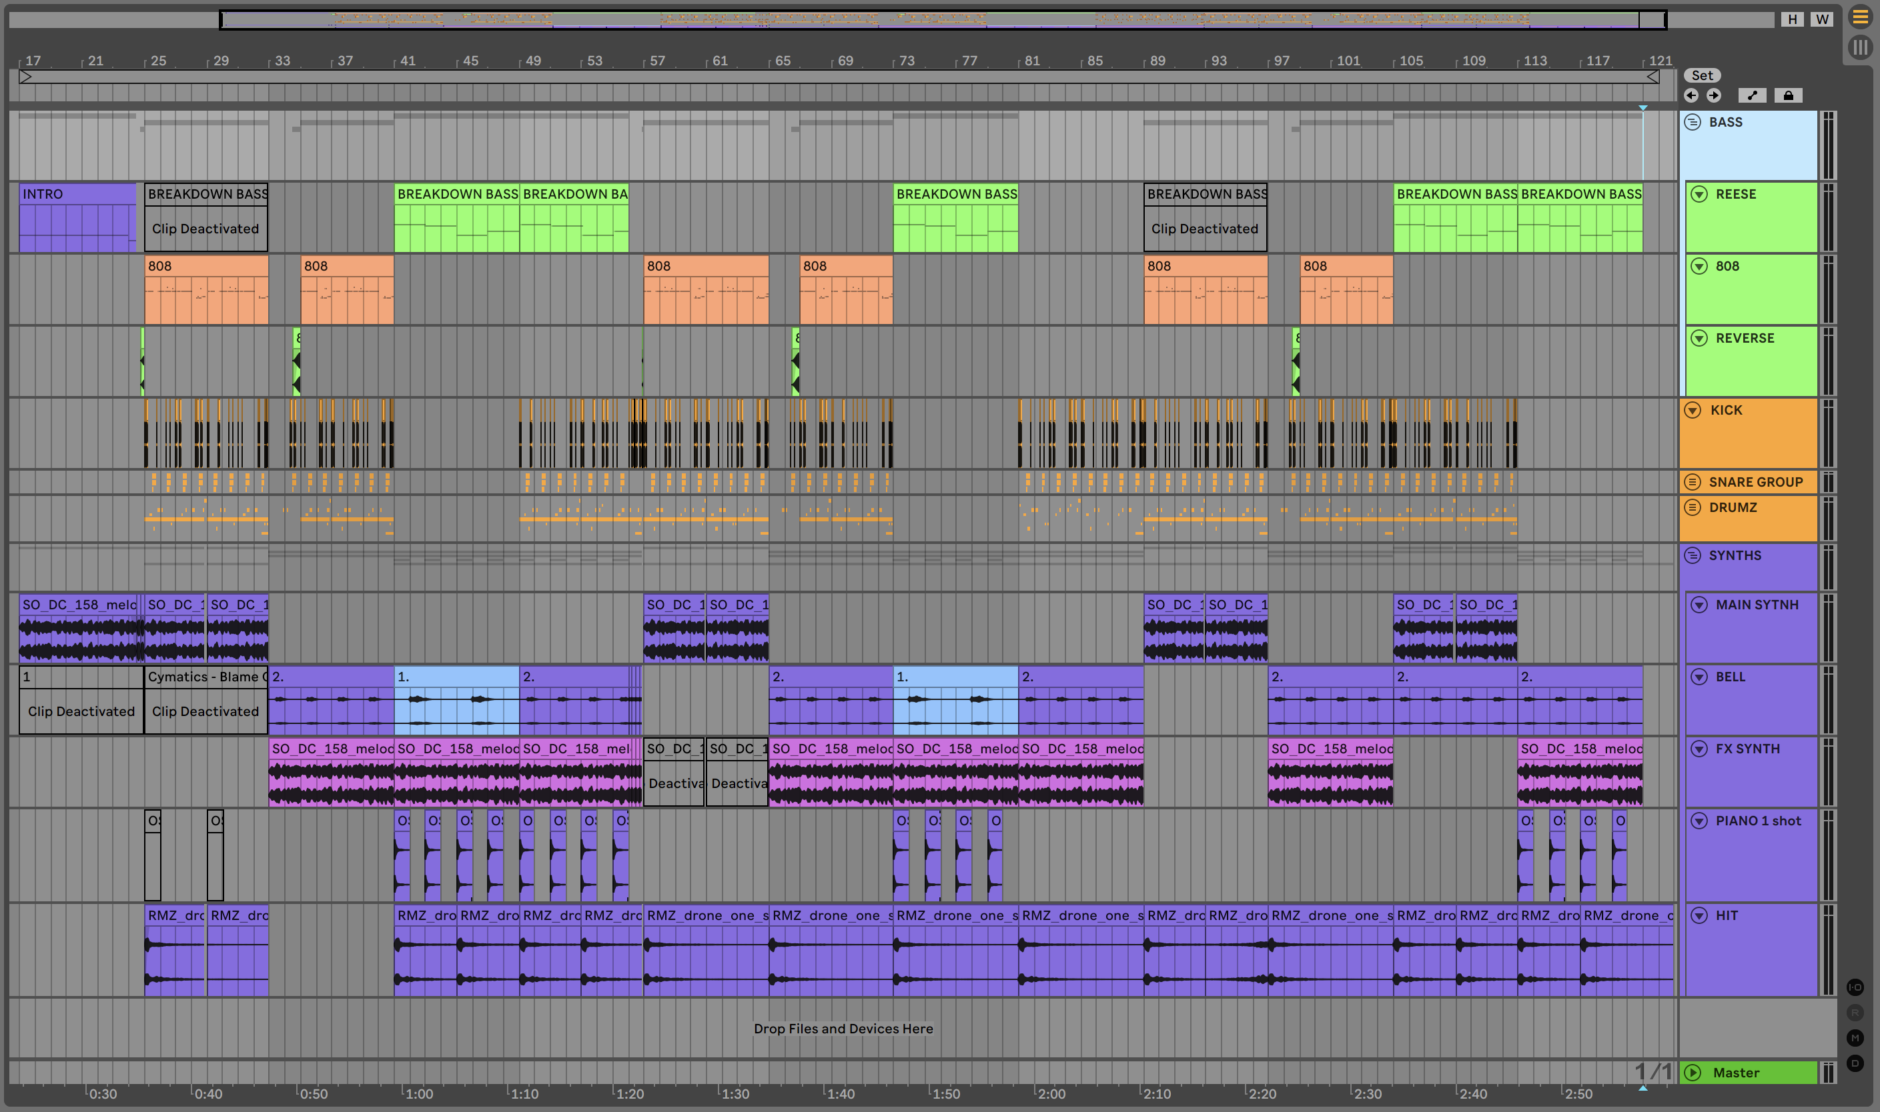Screen dimensions: 1880x1112
Task: Unfold the KICK track arrow
Action: coord(1693,410)
